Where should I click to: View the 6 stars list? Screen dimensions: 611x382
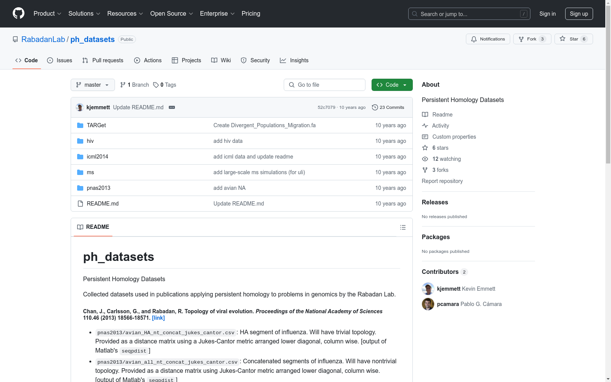pos(435,148)
